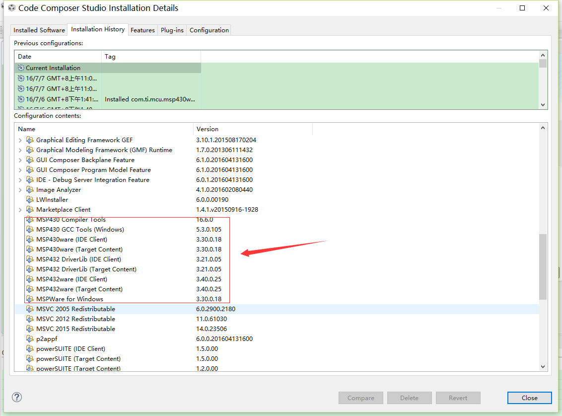Click the scroll-down arrow of Previous configurations list
The height and width of the screenshot is (416, 562).
point(543,105)
